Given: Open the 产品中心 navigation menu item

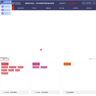Looking at the screenshot, I should [x=34, y=8].
